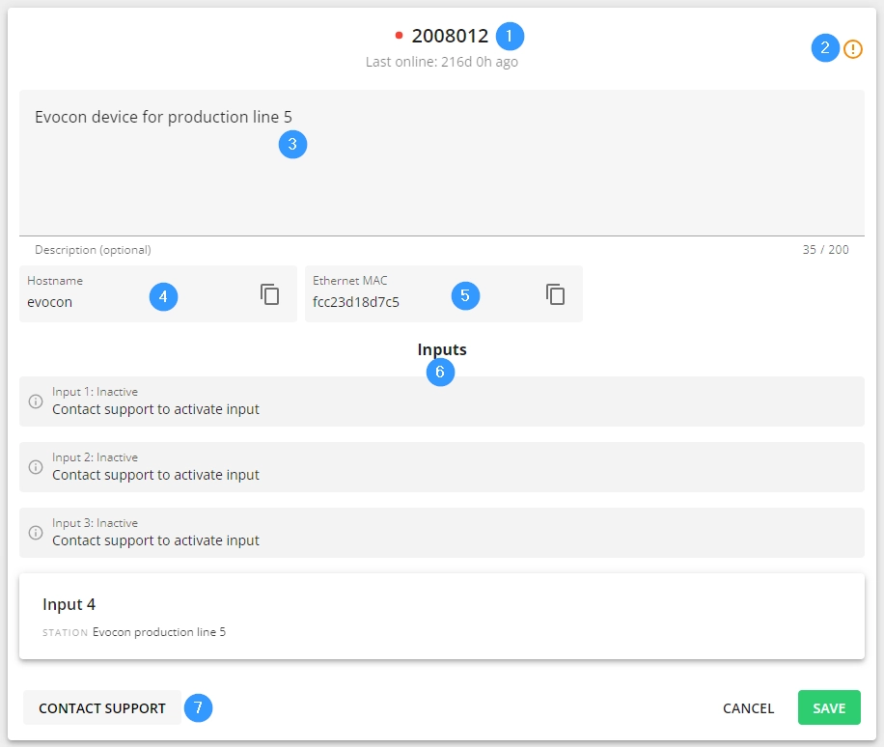Image resolution: width=884 pixels, height=747 pixels.
Task: Click the 'Evocon production line 5' station name
Action: 159,632
